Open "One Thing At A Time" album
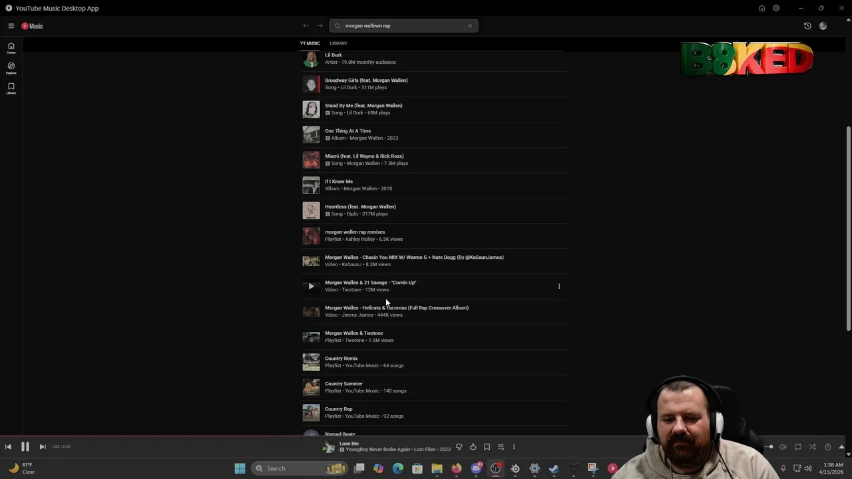The image size is (852, 479). click(x=435, y=134)
